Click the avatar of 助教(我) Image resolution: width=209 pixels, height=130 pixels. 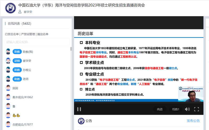click(x=8, y=52)
